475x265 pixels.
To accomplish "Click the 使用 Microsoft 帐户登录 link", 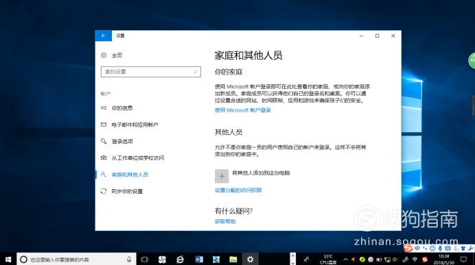I will coord(243,110).
